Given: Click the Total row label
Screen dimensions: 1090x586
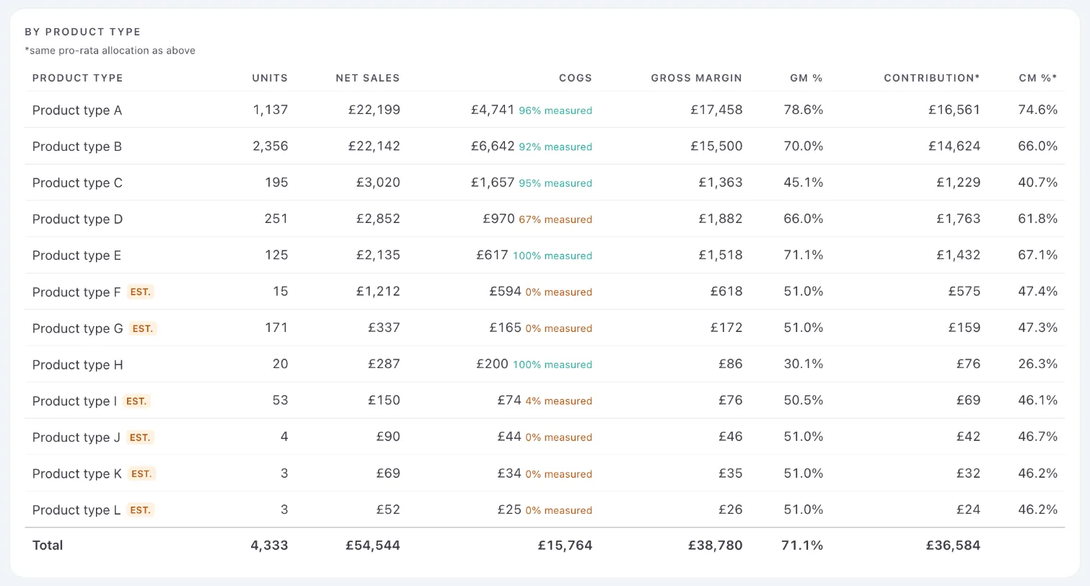Looking at the screenshot, I should [48, 546].
